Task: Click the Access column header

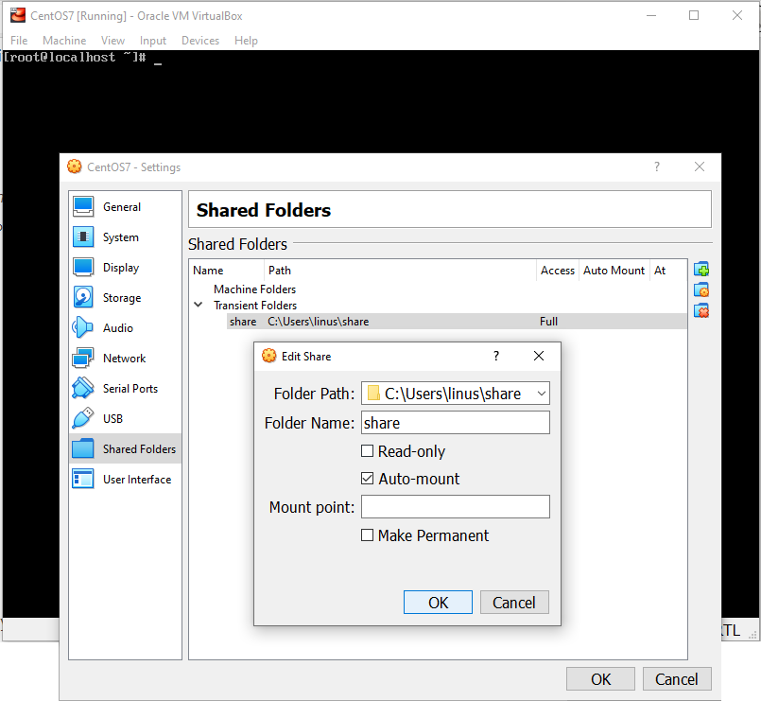Action: 558,271
